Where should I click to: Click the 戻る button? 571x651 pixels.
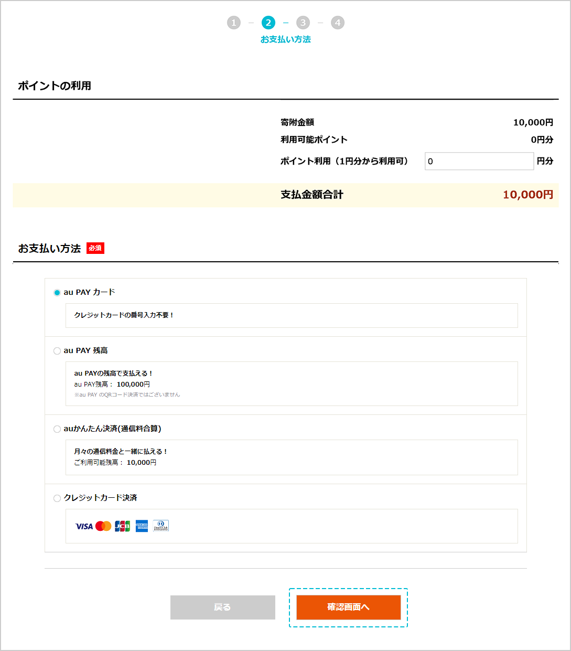pos(223,607)
